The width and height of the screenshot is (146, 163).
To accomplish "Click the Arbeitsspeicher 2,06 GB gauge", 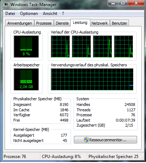I will click(x=26, y=80).
